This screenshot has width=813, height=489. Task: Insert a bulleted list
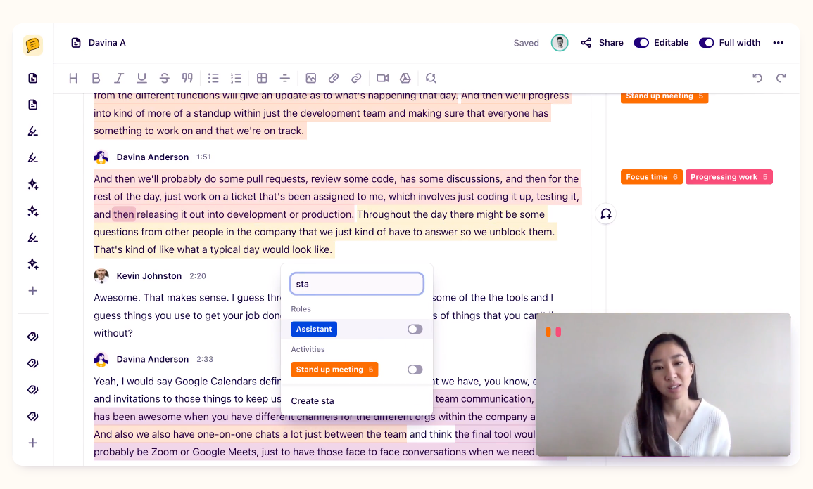(213, 78)
